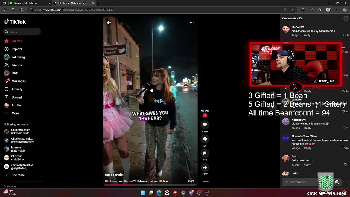Open OBS Studio from the taskbar
The image size is (350, 197).
tap(199, 193)
